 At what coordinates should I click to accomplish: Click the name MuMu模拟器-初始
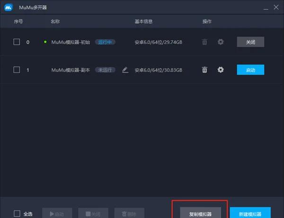(71, 42)
